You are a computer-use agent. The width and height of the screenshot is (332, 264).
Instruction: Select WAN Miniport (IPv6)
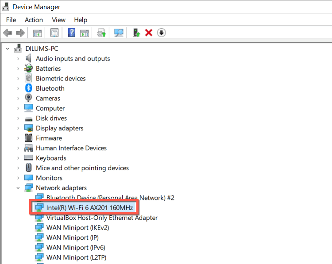(76, 248)
